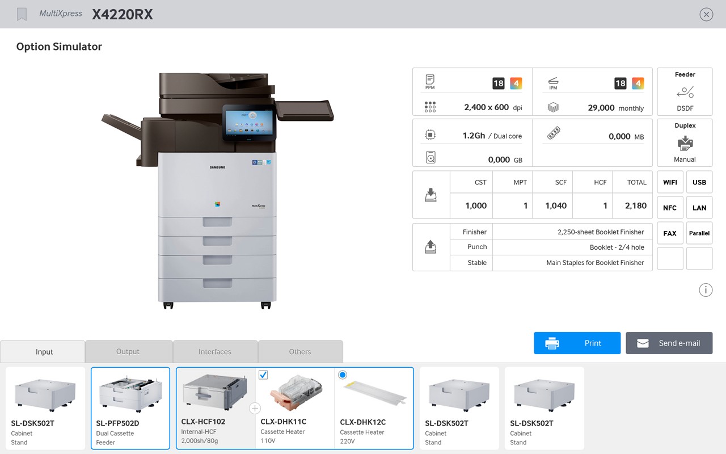Click the paper input capacity tray icon
This screenshot has width=726, height=454.
[430, 194]
